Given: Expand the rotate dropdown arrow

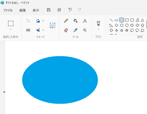Looking at the screenshot, I should 43,21.
